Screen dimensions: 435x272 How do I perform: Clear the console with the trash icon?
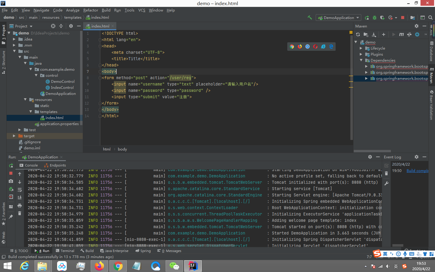coord(20,213)
